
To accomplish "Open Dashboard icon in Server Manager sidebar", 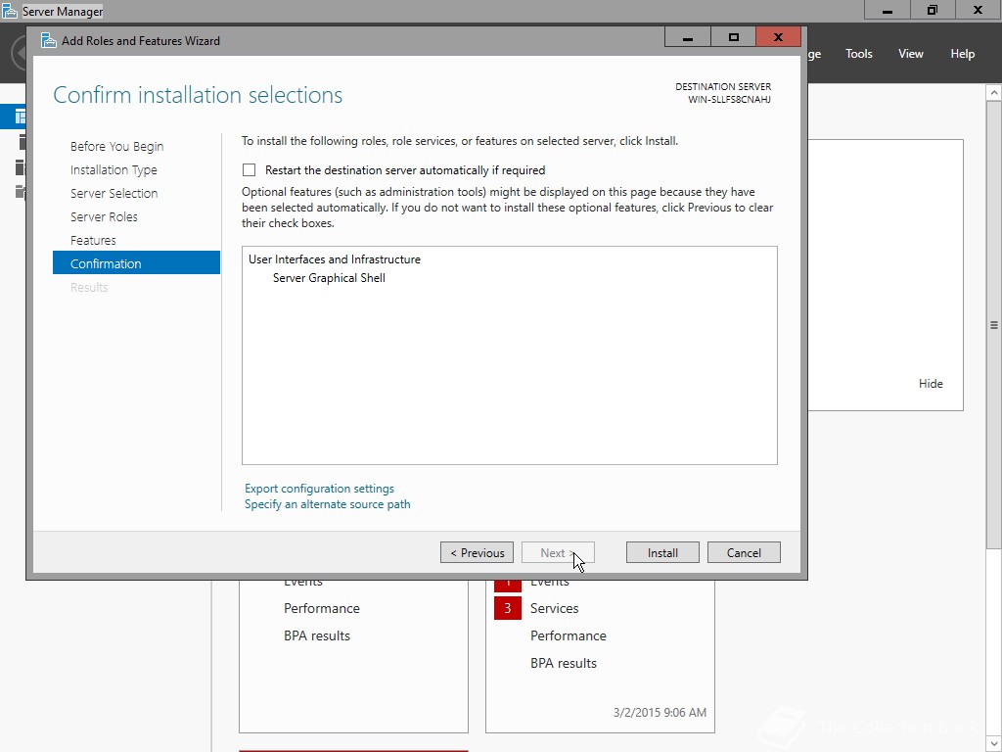I will pos(20,117).
